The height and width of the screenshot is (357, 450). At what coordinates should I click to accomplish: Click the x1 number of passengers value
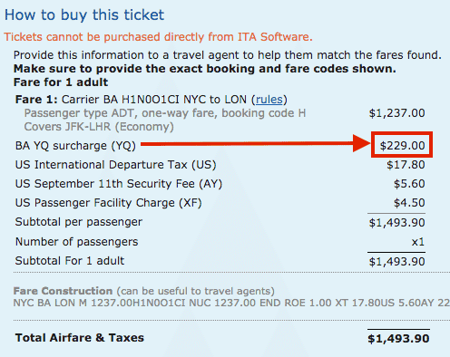[x=418, y=242]
